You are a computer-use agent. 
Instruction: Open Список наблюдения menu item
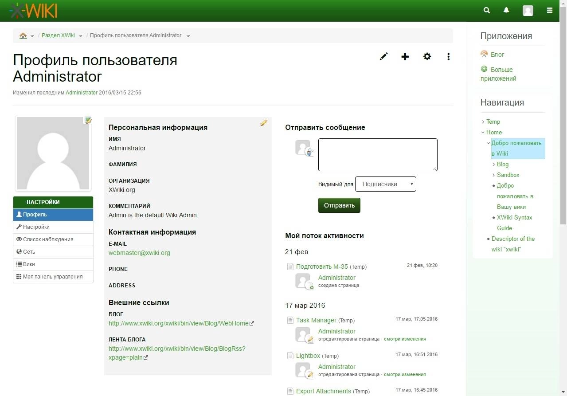[x=53, y=239]
